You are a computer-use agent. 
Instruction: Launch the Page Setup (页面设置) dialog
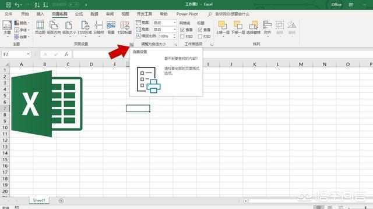click(x=131, y=45)
